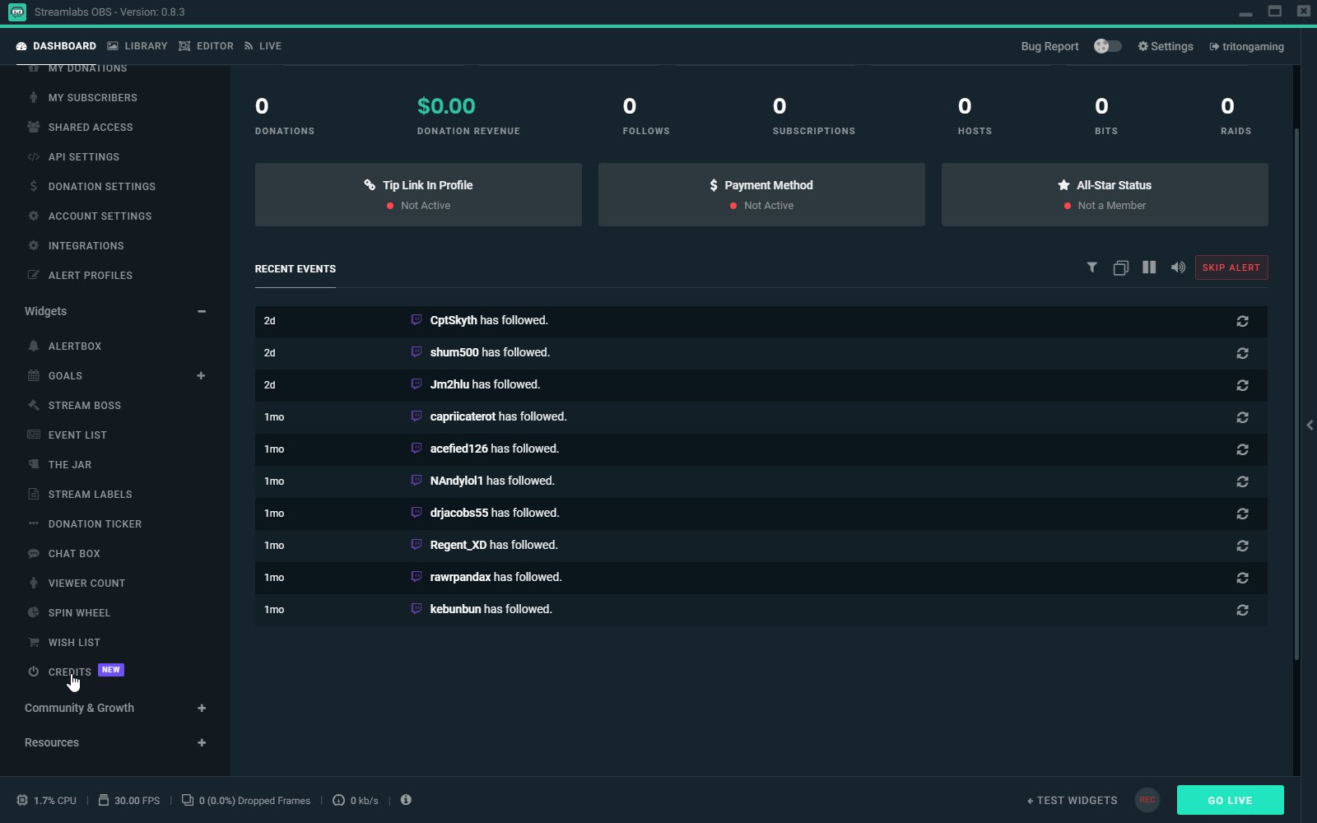This screenshot has height=823, width=1317.
Task: Click '0 (0.0%) Dropped Frames' status
Action: [246, 800]
